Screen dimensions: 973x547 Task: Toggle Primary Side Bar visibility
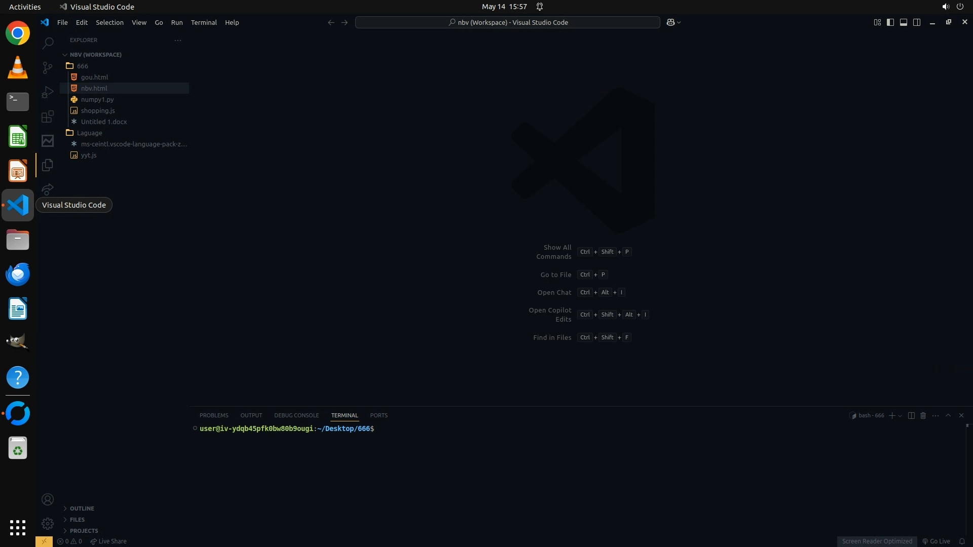point(890,22)
